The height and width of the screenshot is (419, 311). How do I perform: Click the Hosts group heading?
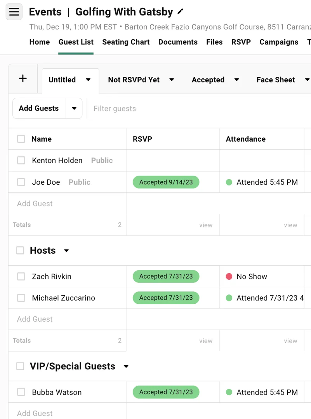(43, 250)
